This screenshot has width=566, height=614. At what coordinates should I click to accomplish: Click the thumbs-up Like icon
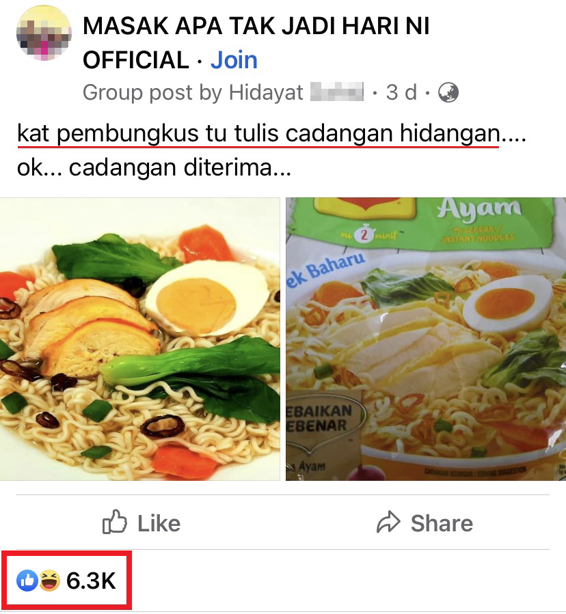[x=114, y=522]
